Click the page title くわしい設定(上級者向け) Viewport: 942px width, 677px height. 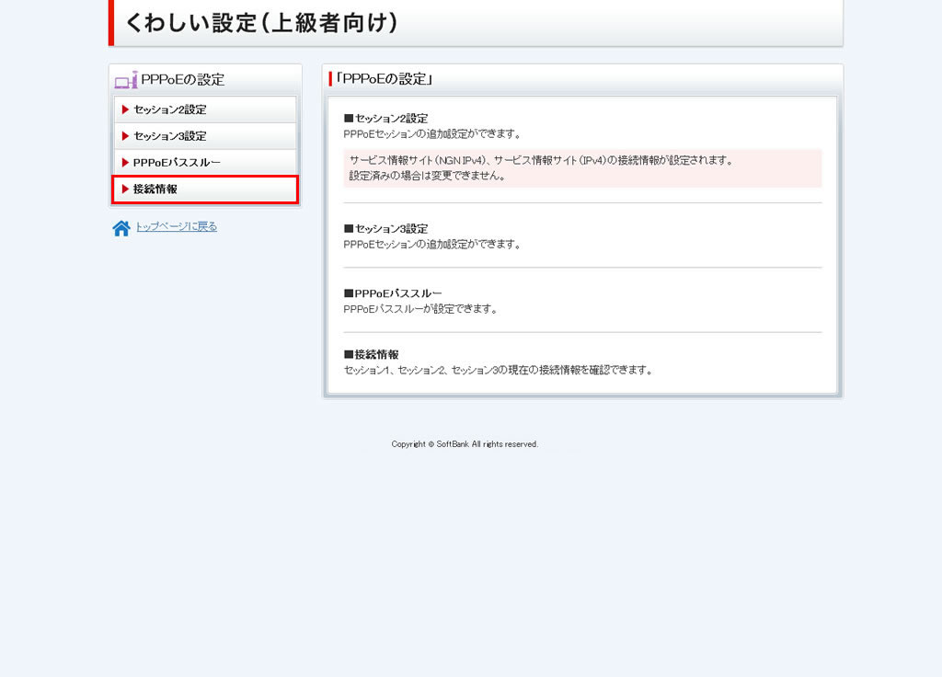coord(262,23)
